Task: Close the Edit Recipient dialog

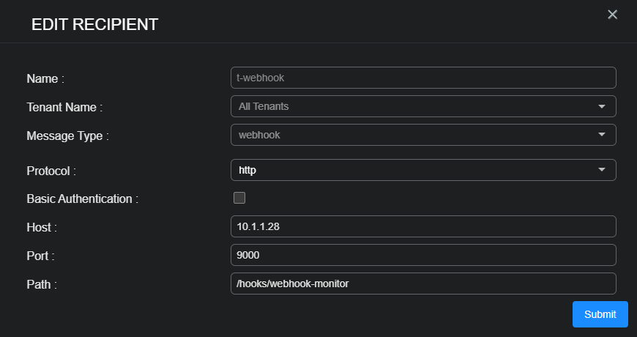Action: (x=613, y=15)
